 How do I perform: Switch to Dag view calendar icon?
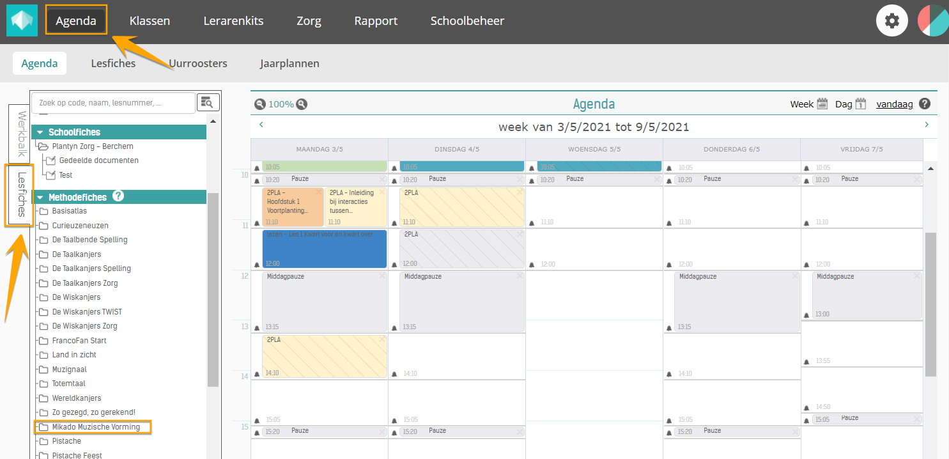[x=860, y=104]
